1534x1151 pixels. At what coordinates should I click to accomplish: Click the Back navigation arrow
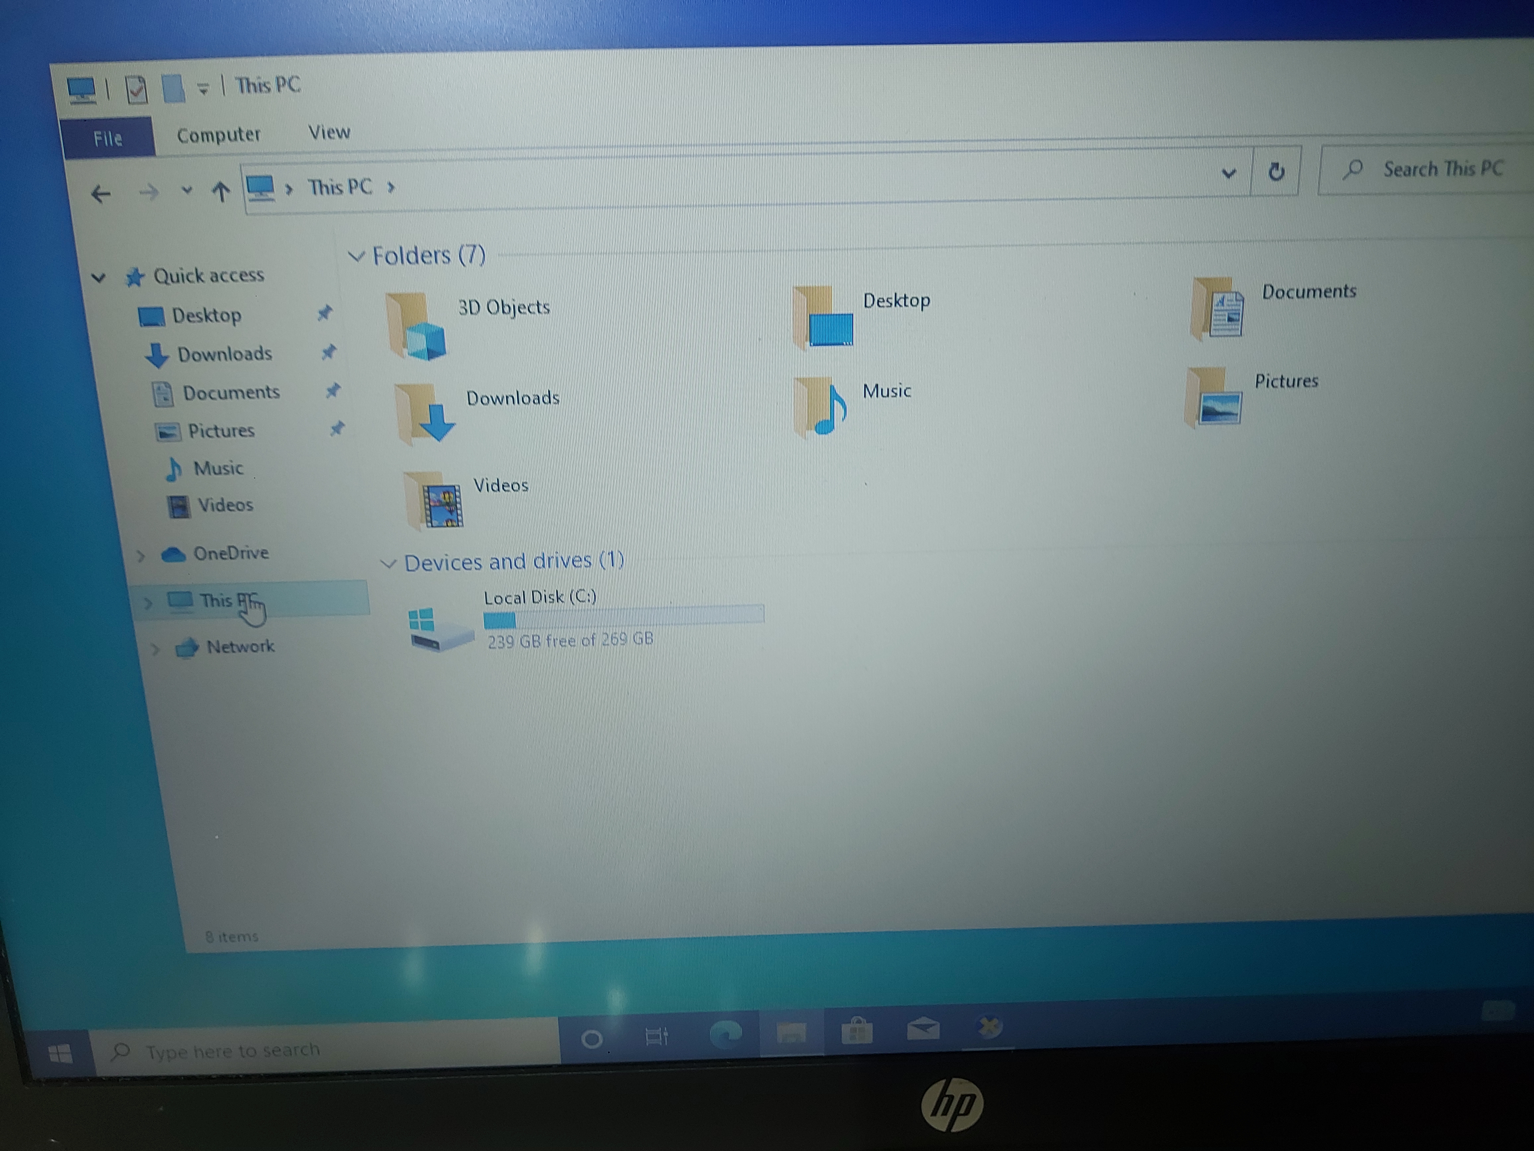[101, 193]
